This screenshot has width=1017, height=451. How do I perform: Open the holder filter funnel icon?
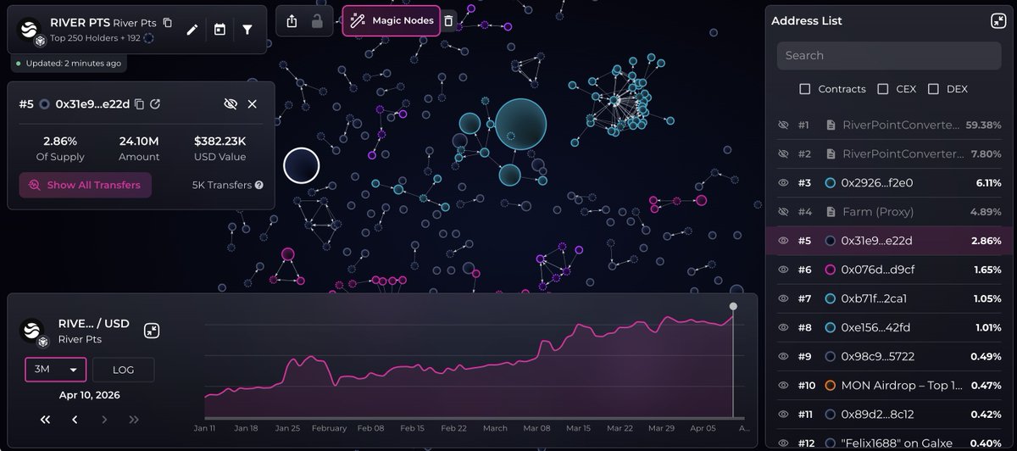point(247,30)
